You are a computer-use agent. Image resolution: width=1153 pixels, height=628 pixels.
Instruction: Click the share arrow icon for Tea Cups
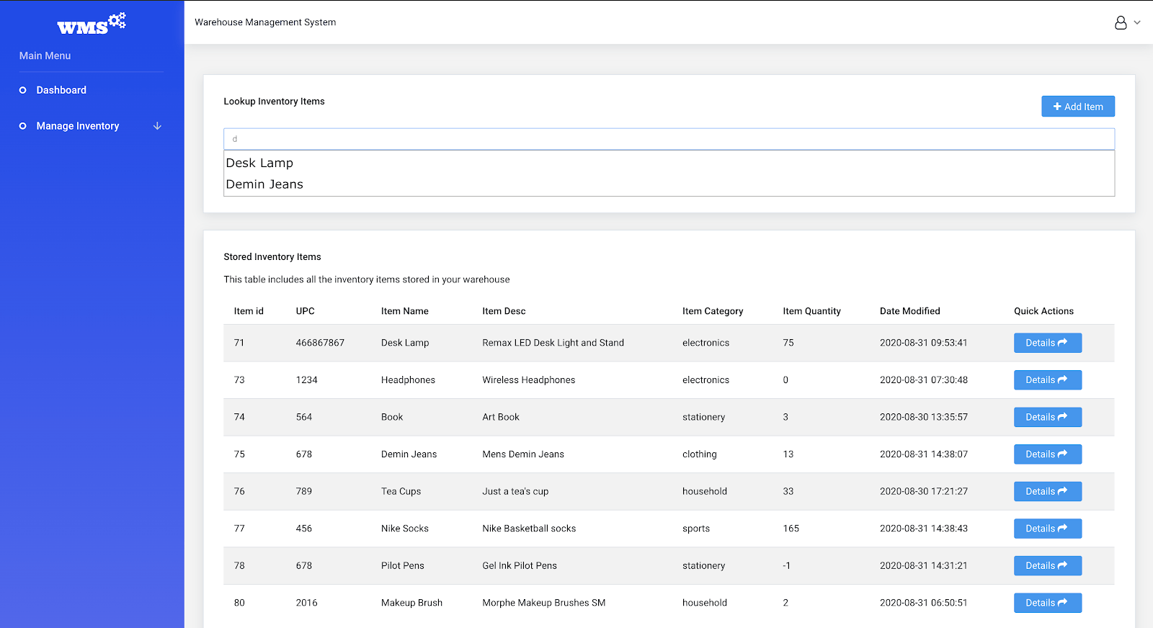coord(1062,491)
